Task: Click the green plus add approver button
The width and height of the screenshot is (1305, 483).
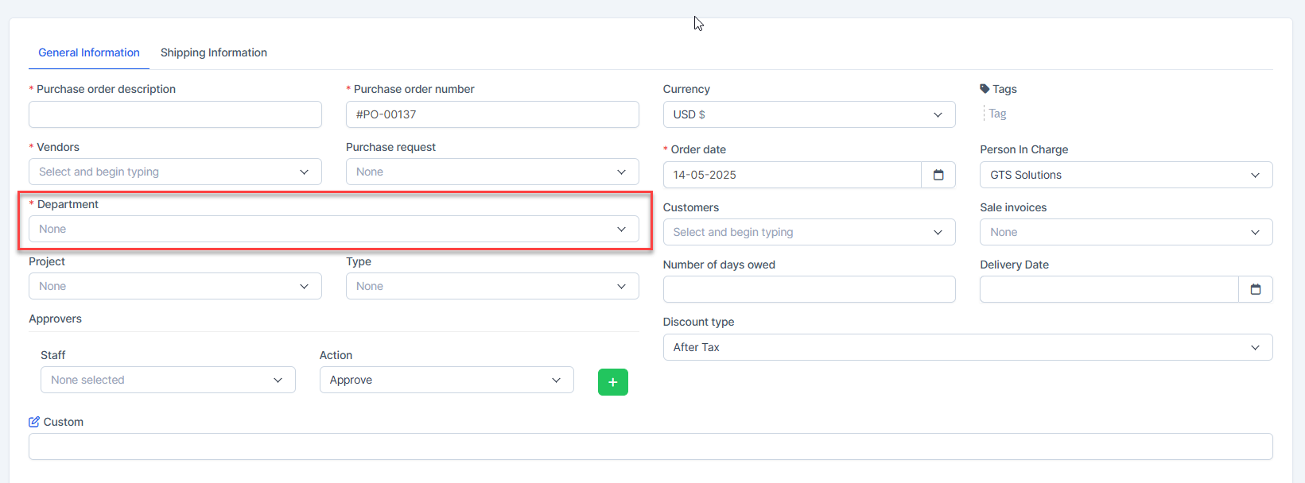Action: point(612,382)
